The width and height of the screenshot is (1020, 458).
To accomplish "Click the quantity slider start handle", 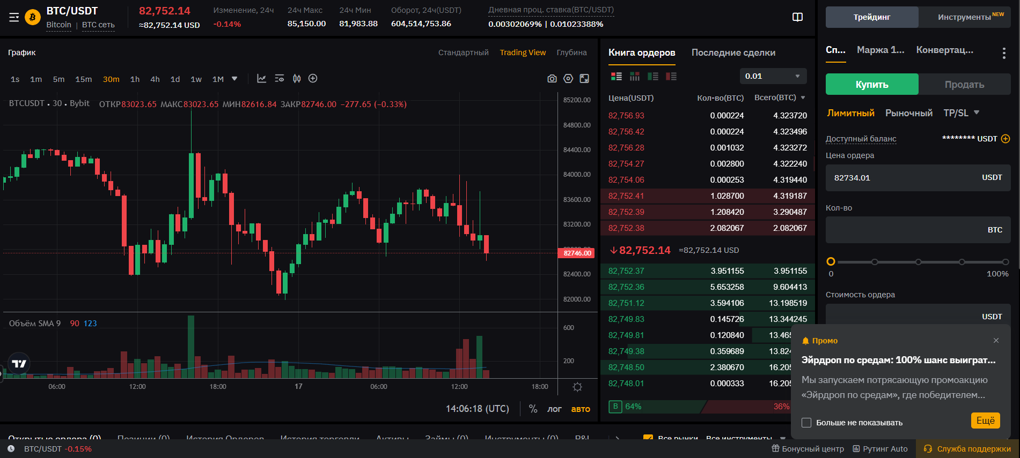I will pyautogui.click(x=831, y=262).
